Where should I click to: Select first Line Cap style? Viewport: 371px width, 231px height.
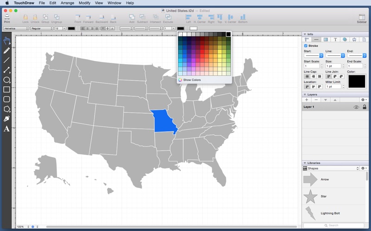(x=307, y=76)
